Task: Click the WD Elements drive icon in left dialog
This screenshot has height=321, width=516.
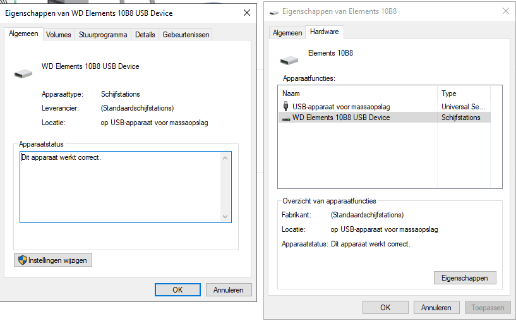Action: [x=22, y=73]
